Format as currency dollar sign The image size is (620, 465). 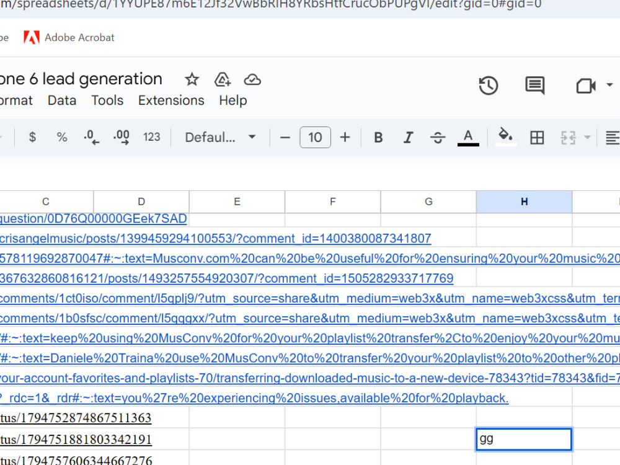(x=32, y=137)
